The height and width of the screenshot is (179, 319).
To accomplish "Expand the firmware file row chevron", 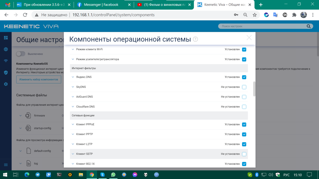I will [x=20, y=116].
